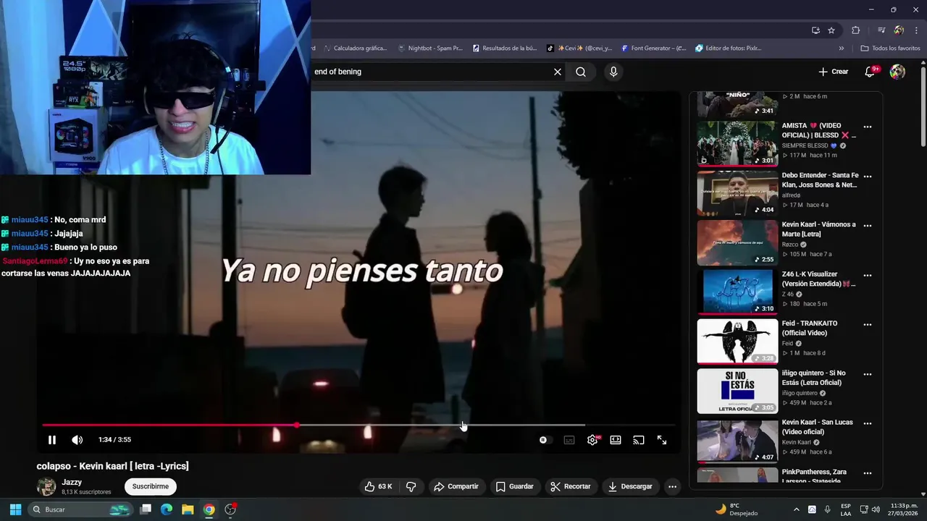Open the Font Generator bookmark

(x=654, y=48)
